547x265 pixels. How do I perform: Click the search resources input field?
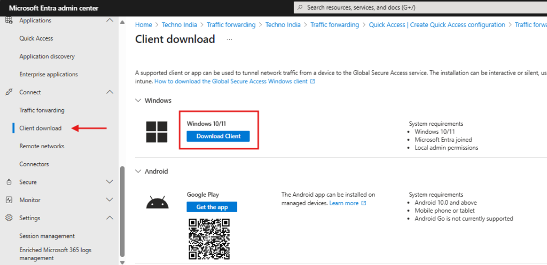420,7
